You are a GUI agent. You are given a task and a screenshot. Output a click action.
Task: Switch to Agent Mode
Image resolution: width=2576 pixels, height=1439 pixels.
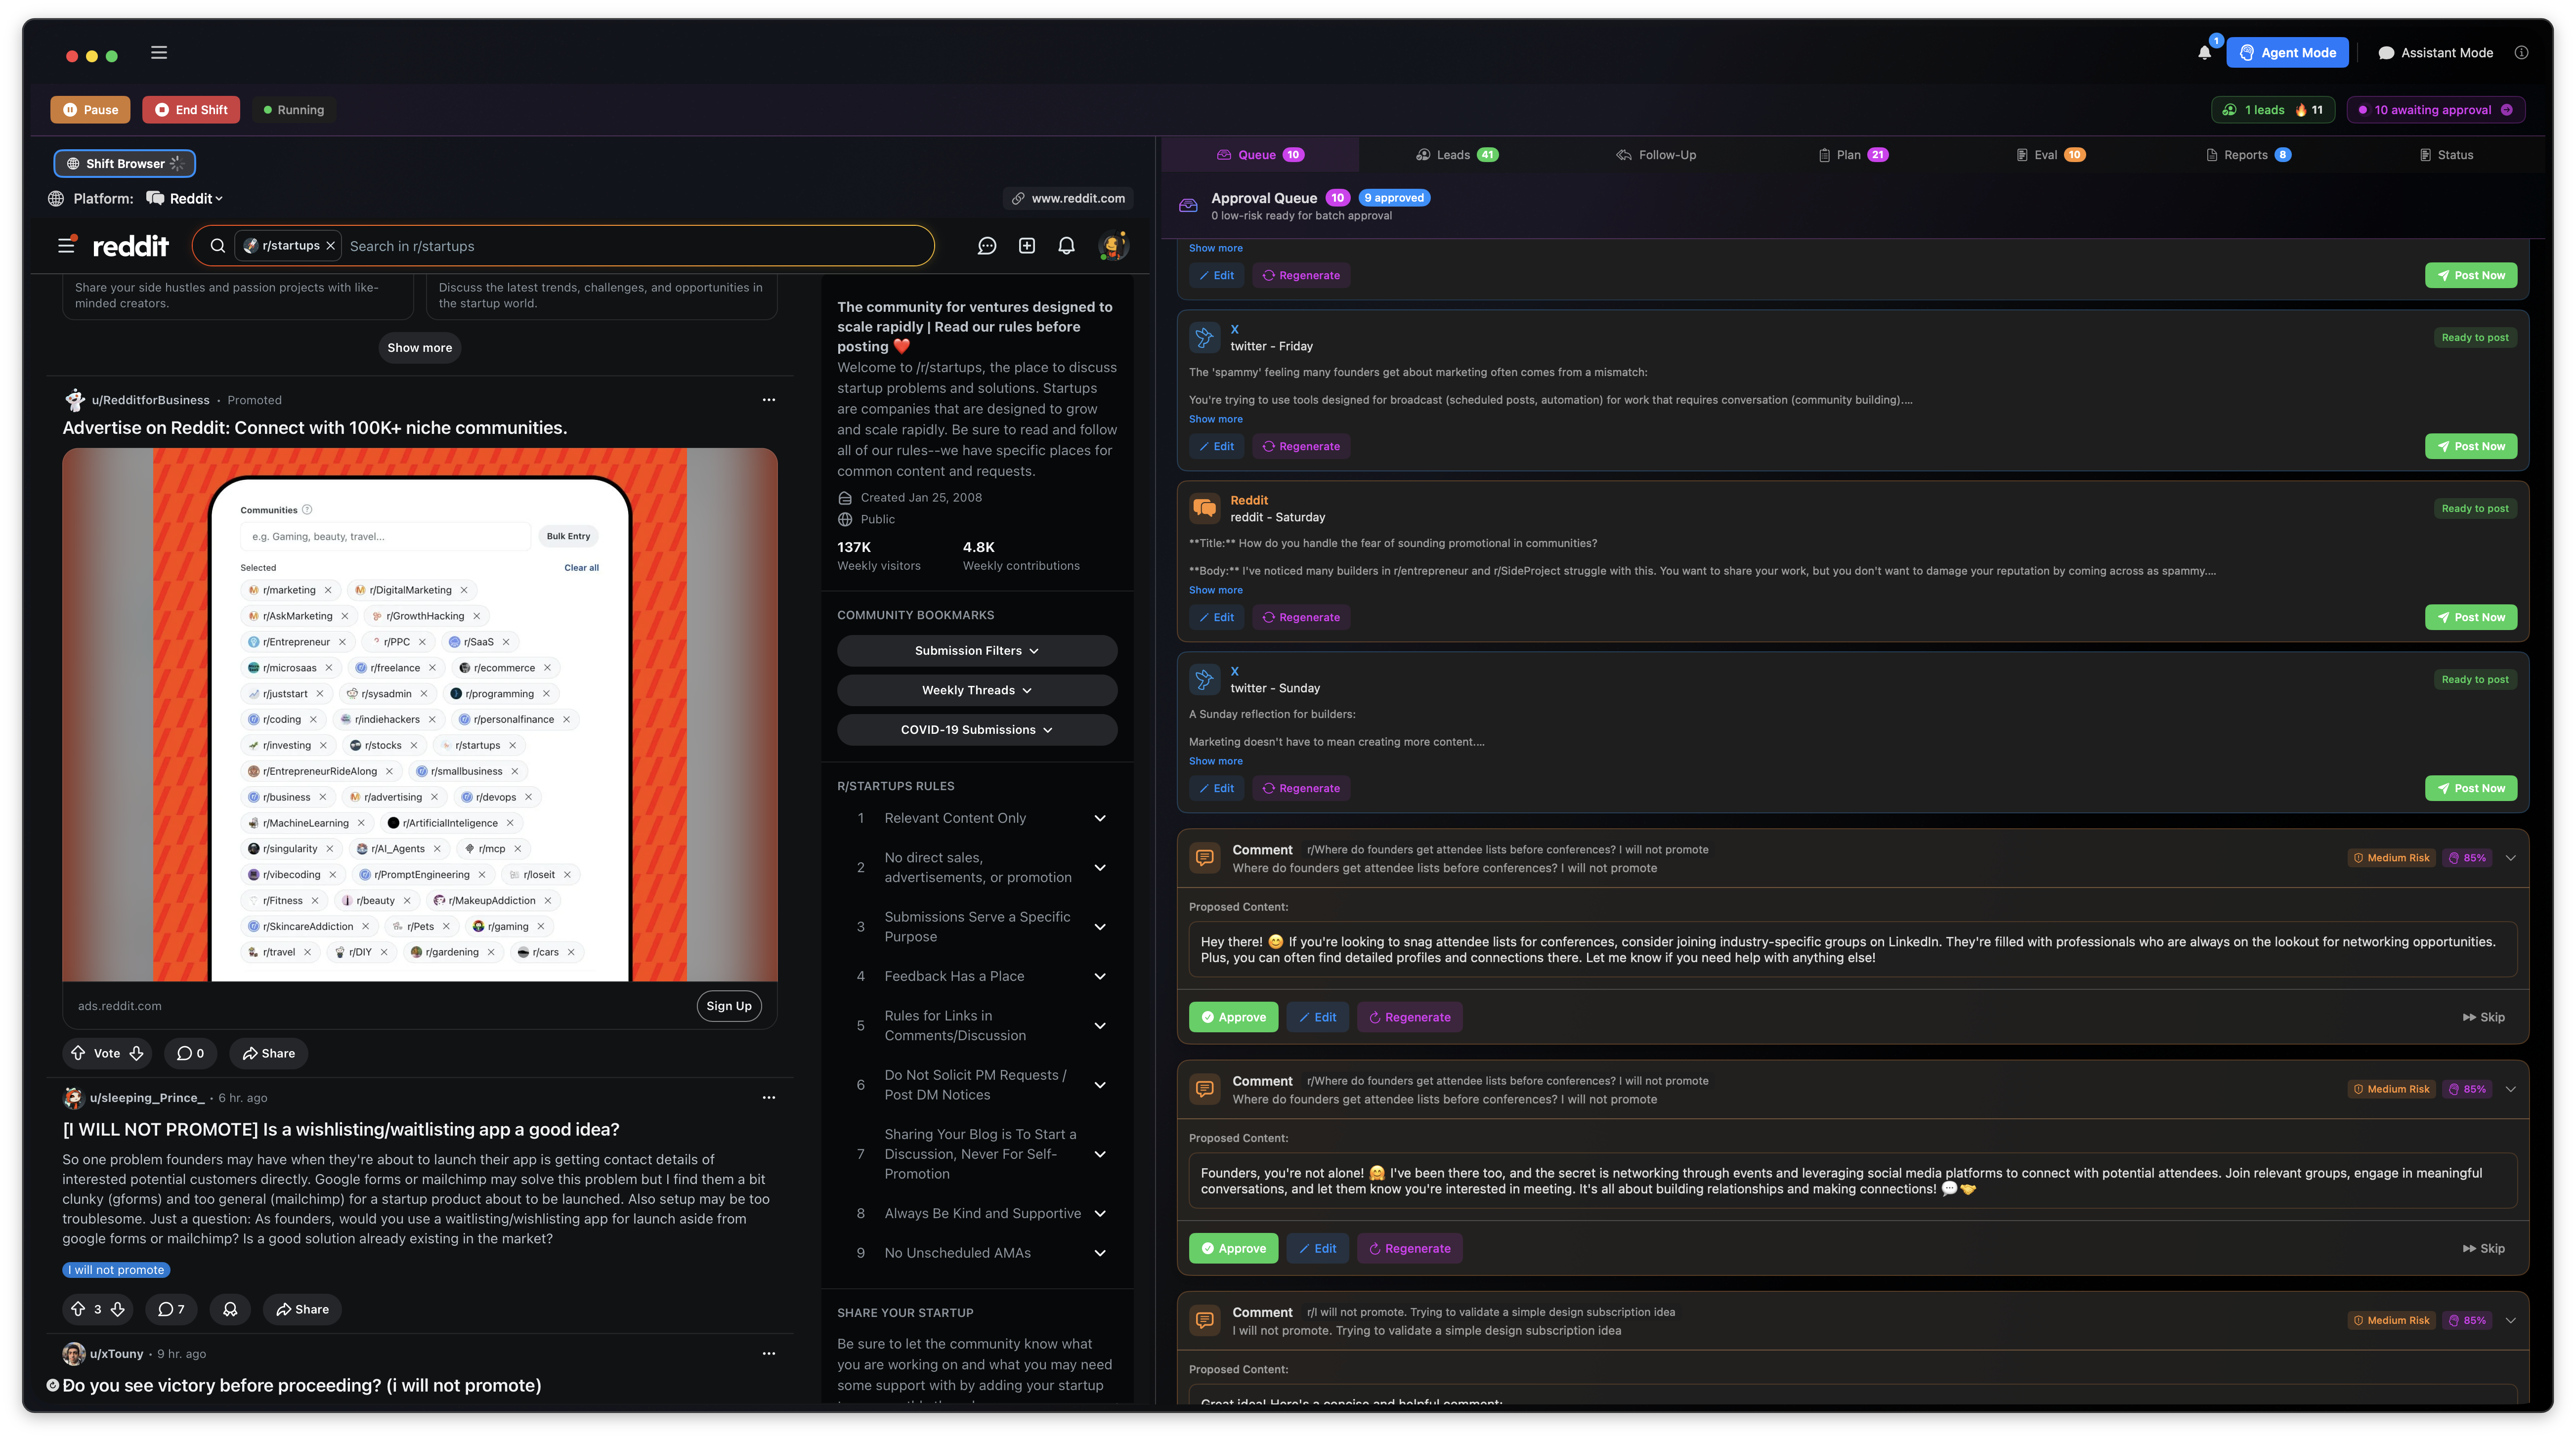pos(2287,53)
